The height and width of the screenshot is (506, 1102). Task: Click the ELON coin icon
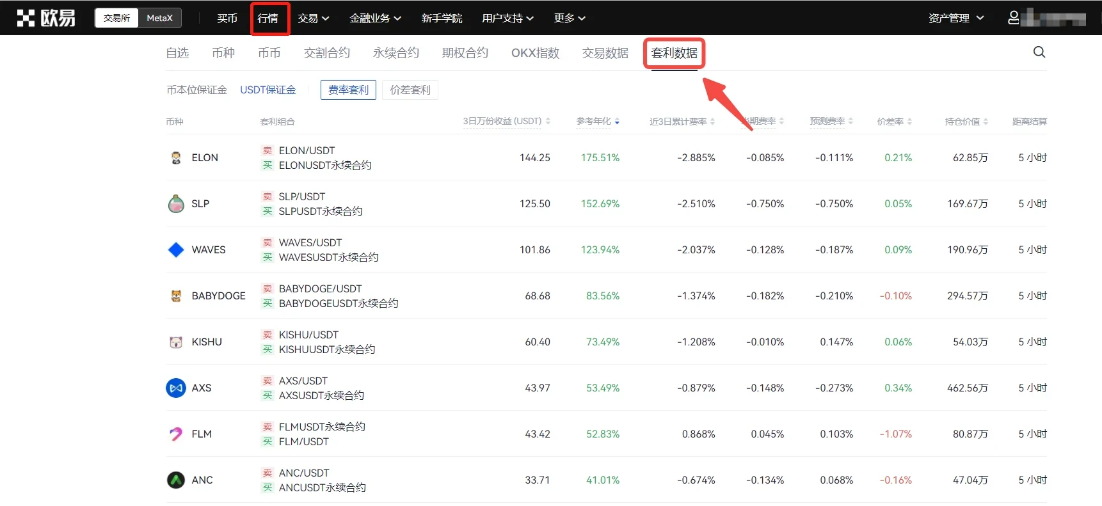[x=176, y=158]
